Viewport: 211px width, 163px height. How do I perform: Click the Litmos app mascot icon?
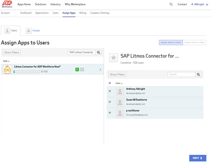pyautogui.click(x=7, y=69)
